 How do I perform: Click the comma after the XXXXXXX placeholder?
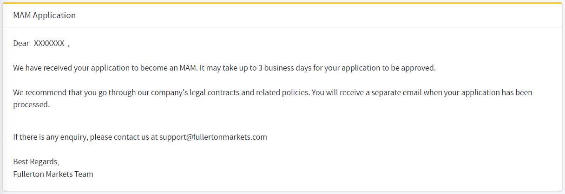pyautogui.click(x=68, y=45)
